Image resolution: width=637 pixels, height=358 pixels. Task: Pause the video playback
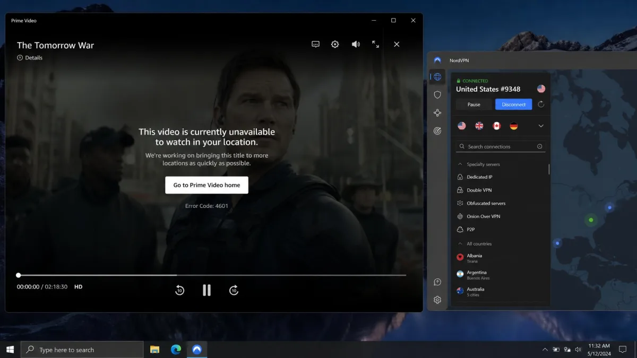(206, 290)
